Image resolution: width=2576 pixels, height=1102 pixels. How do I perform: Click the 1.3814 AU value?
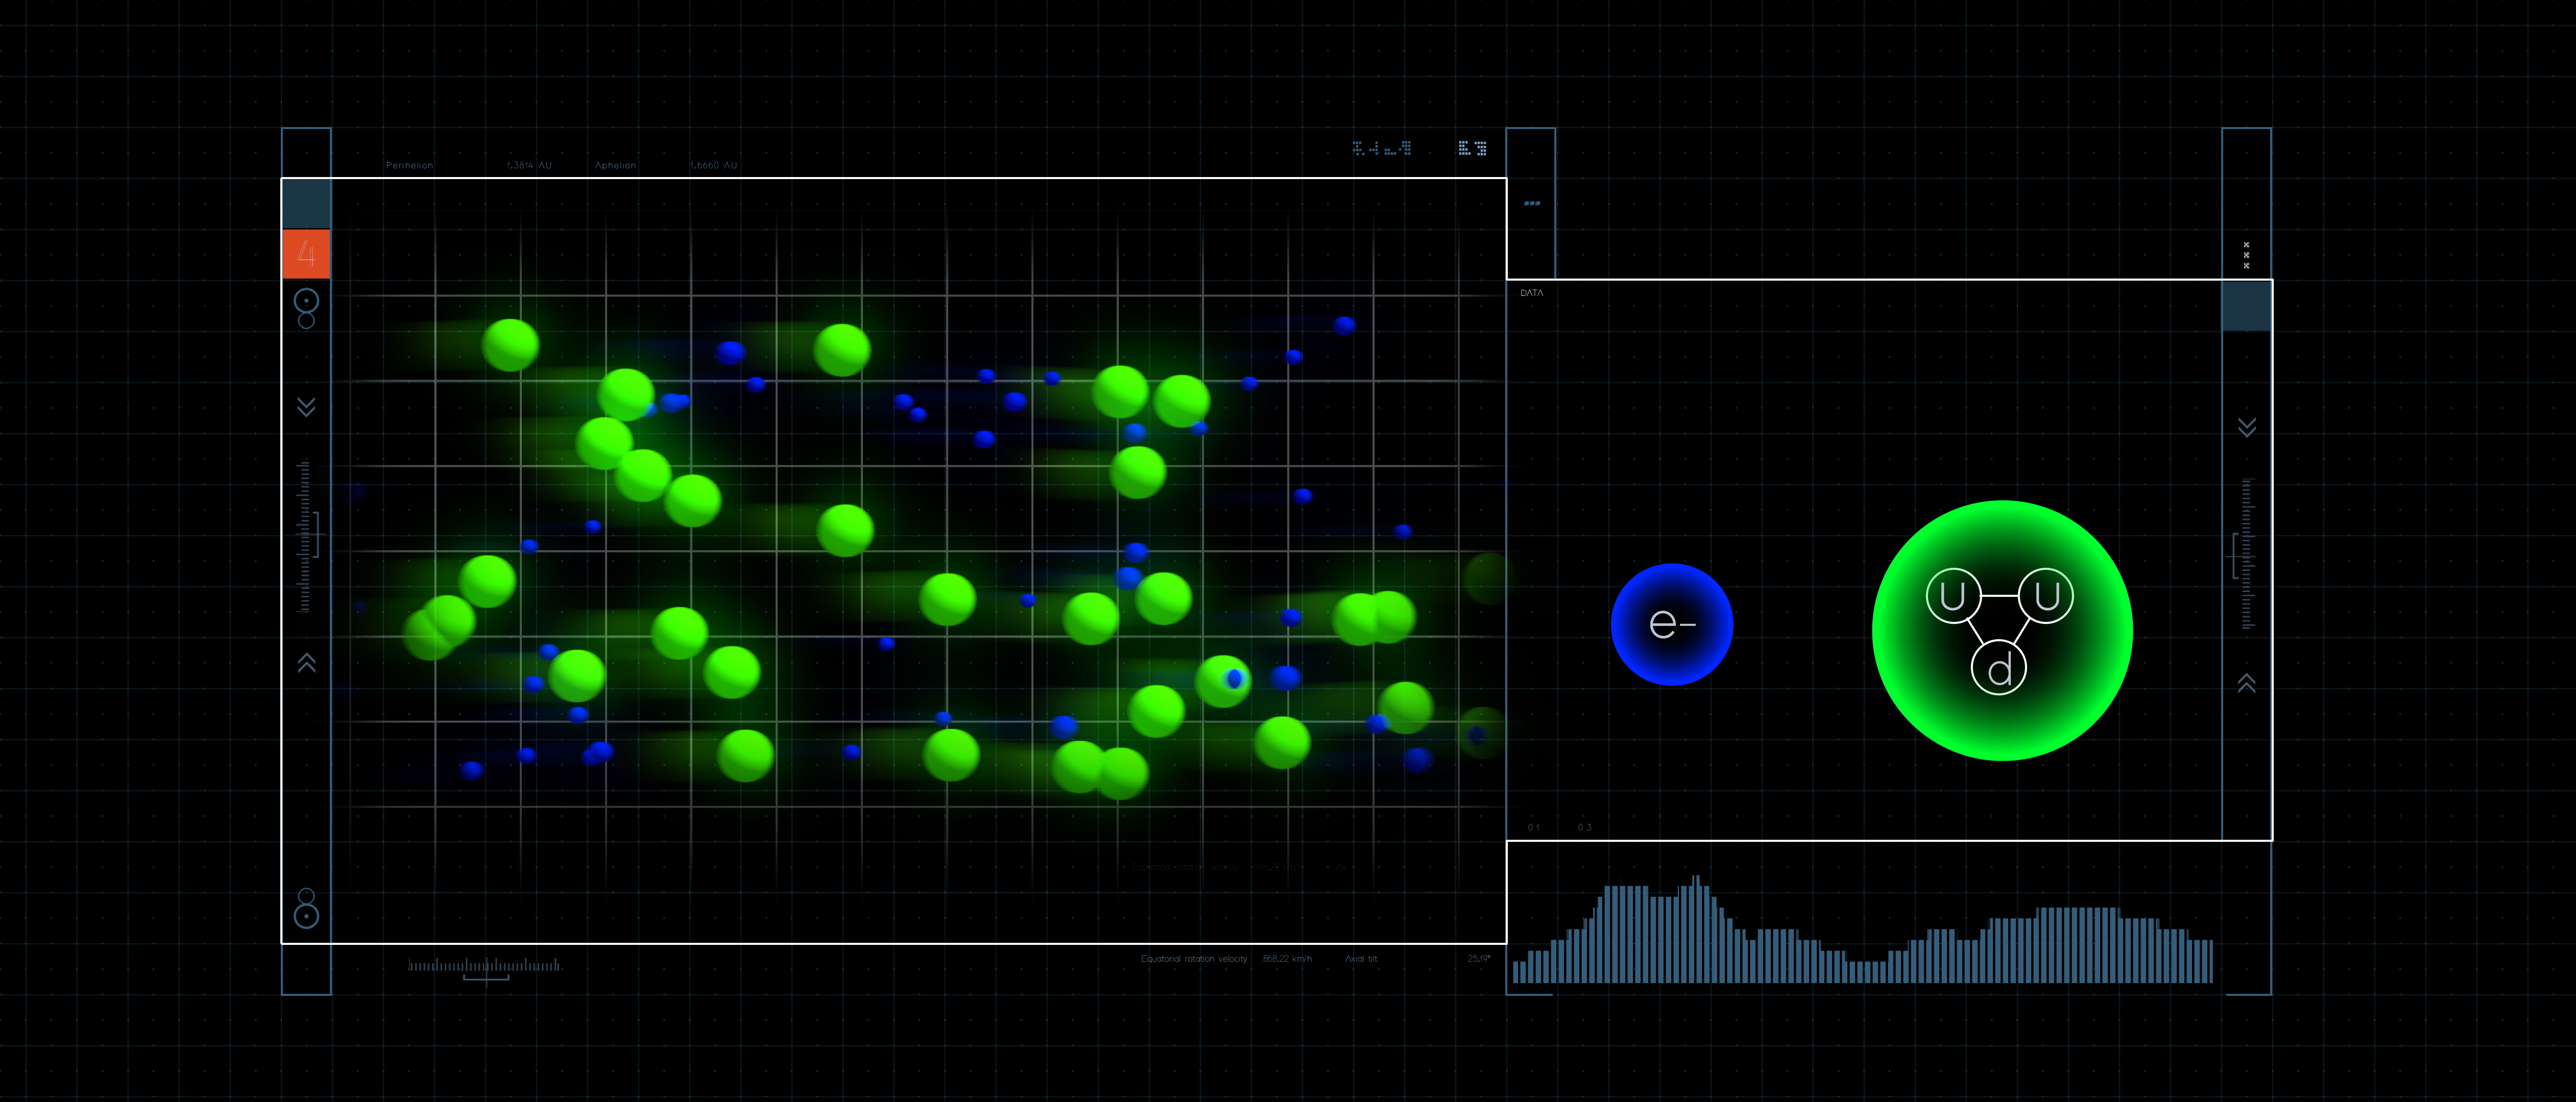pyautogui.click(x=528, y=165)
